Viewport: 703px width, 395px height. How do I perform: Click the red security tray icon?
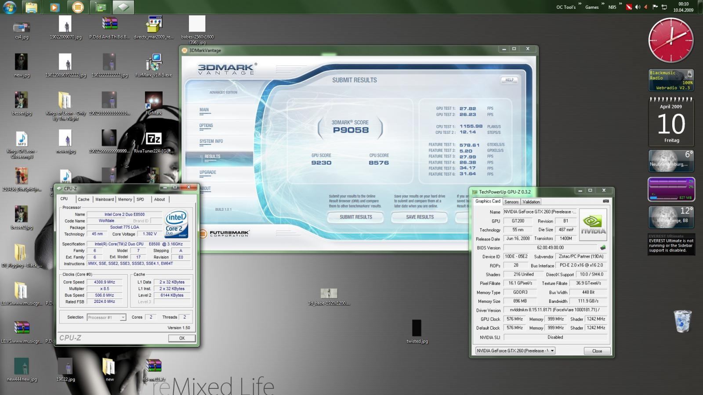(629, 7)
